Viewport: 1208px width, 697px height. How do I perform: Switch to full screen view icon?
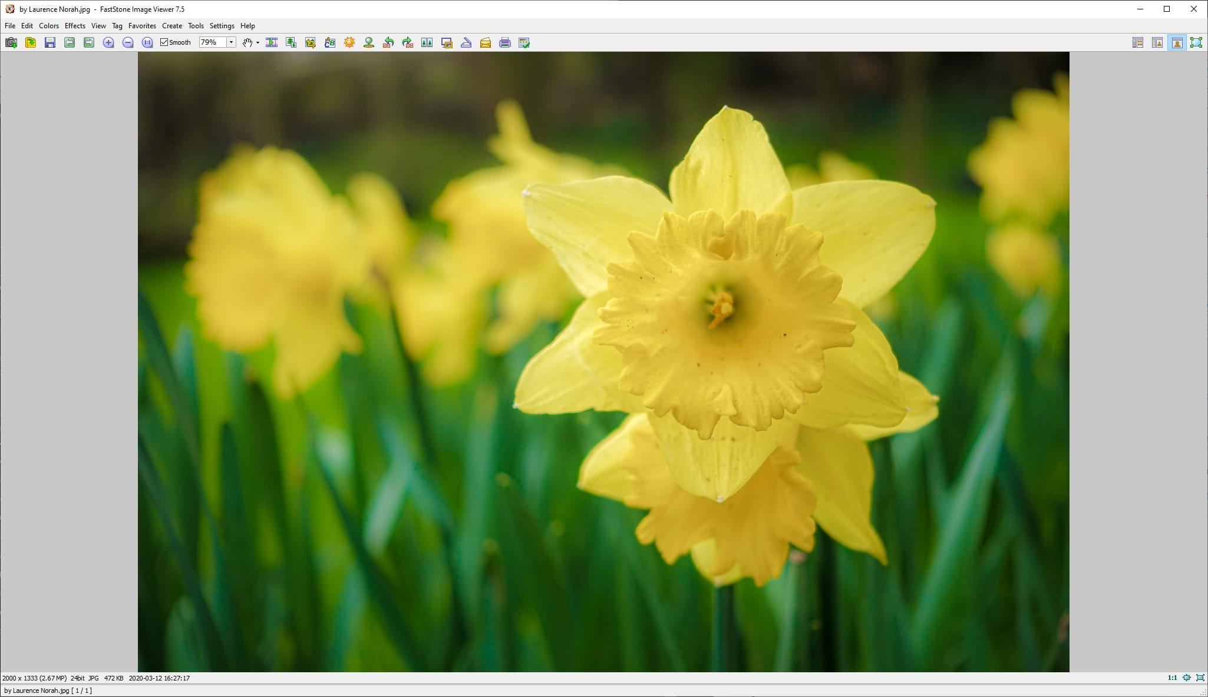[x=1196, y=42]
